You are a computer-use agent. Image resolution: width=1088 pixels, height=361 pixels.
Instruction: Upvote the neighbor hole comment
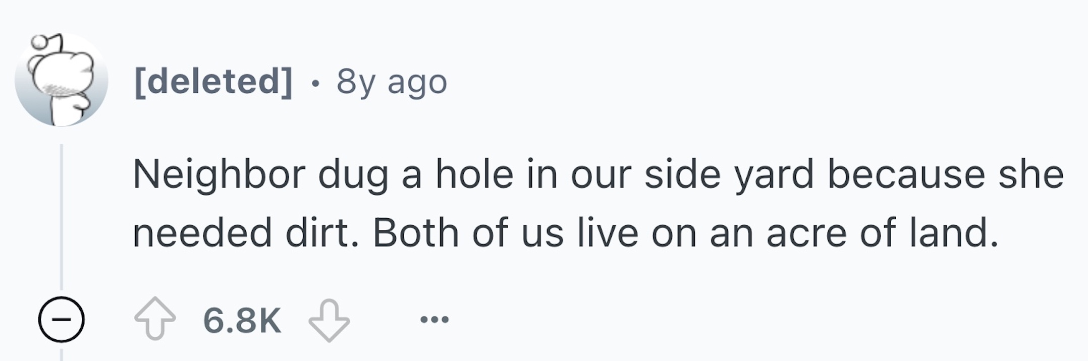coord(155,319)
